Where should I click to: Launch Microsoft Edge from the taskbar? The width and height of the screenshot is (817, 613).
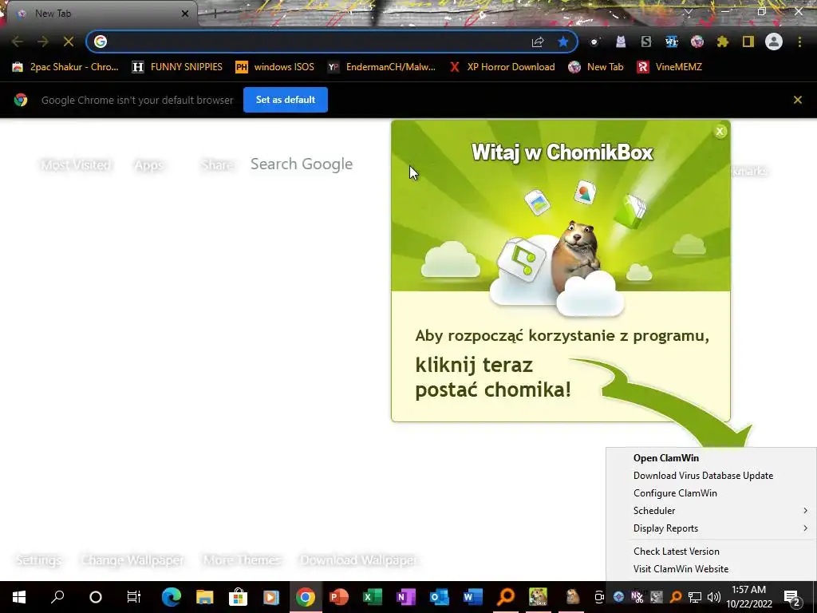click(x=172, y=597)
